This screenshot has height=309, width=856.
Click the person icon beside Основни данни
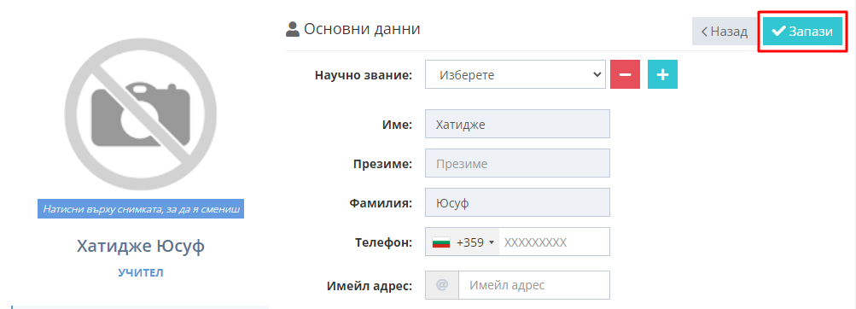pyautogui.click(x=293, y=29)
